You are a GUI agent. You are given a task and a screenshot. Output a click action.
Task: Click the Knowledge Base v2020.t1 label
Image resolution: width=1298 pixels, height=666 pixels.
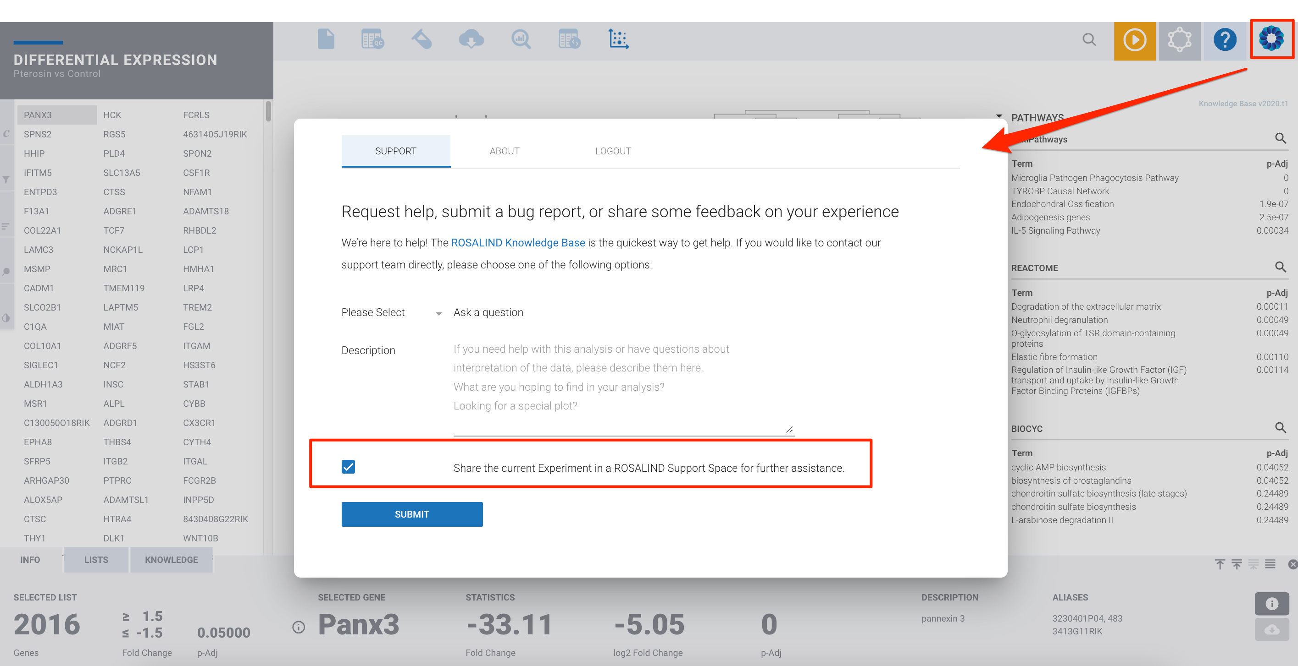point(1243,104)
